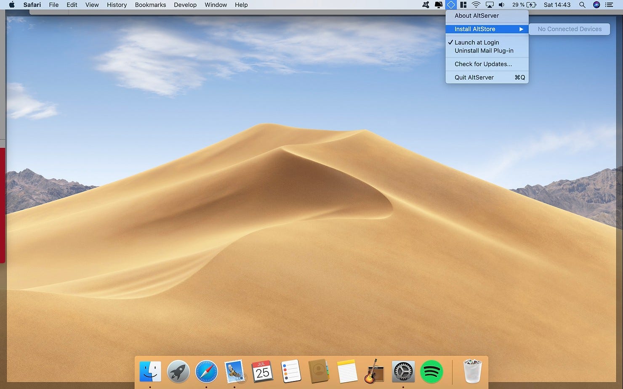
Task: Open the volume control in menu bar
Action: tap(501, 5)
